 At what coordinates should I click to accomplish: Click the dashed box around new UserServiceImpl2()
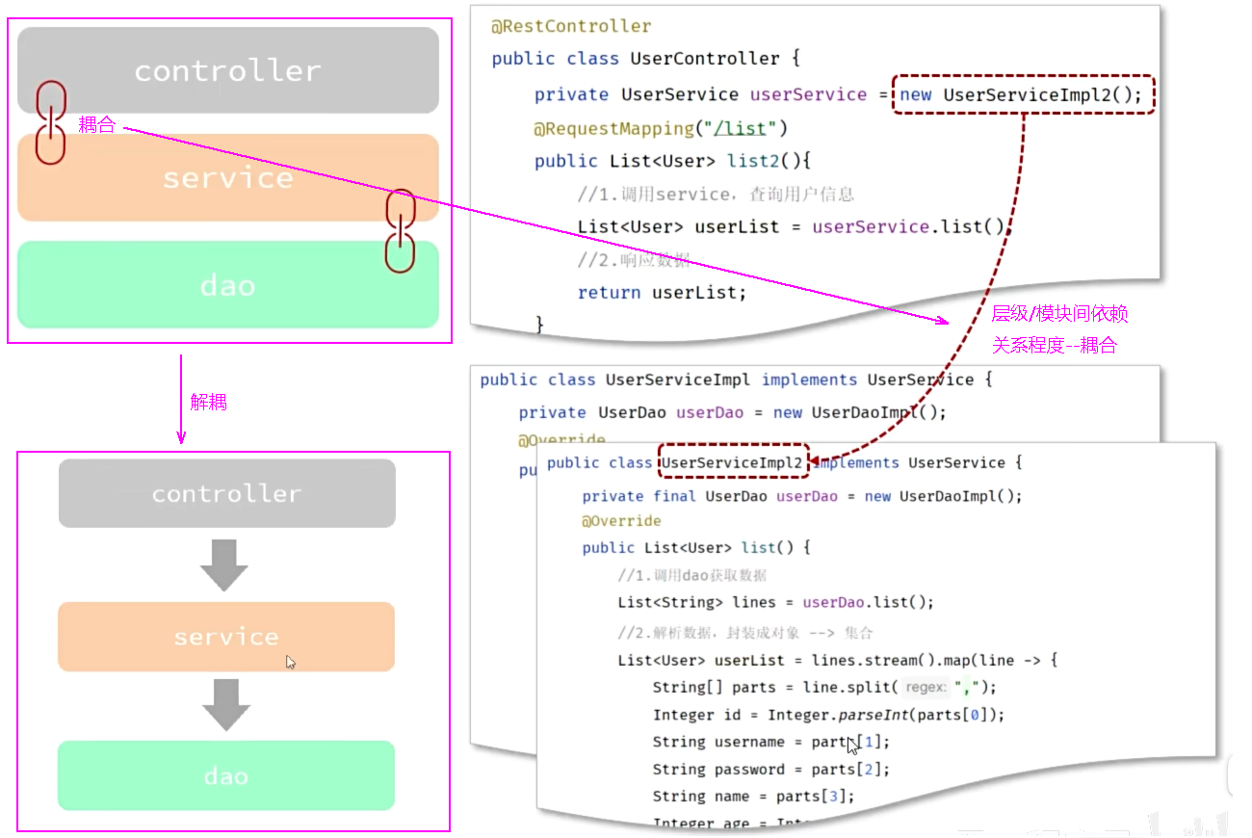[1022, 94]
